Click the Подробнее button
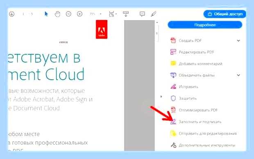 (x=205, y=25)
